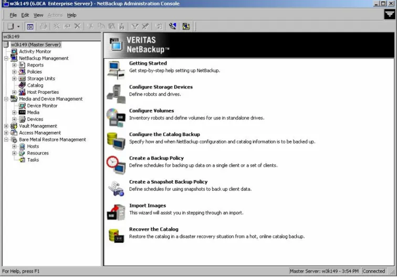Click the Tasks icon under Bare Metal Restore
This screenshot has height=277, width=397.
22,160
